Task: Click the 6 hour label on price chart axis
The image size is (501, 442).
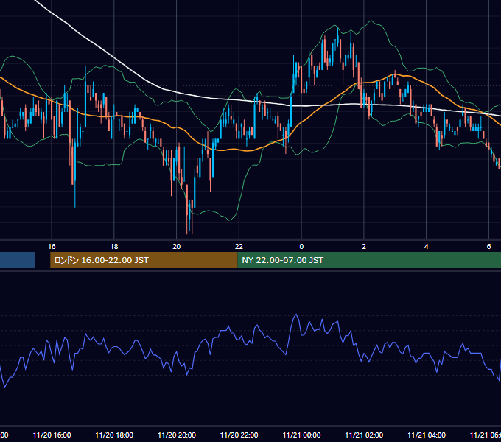Action: tap(488, 246)
